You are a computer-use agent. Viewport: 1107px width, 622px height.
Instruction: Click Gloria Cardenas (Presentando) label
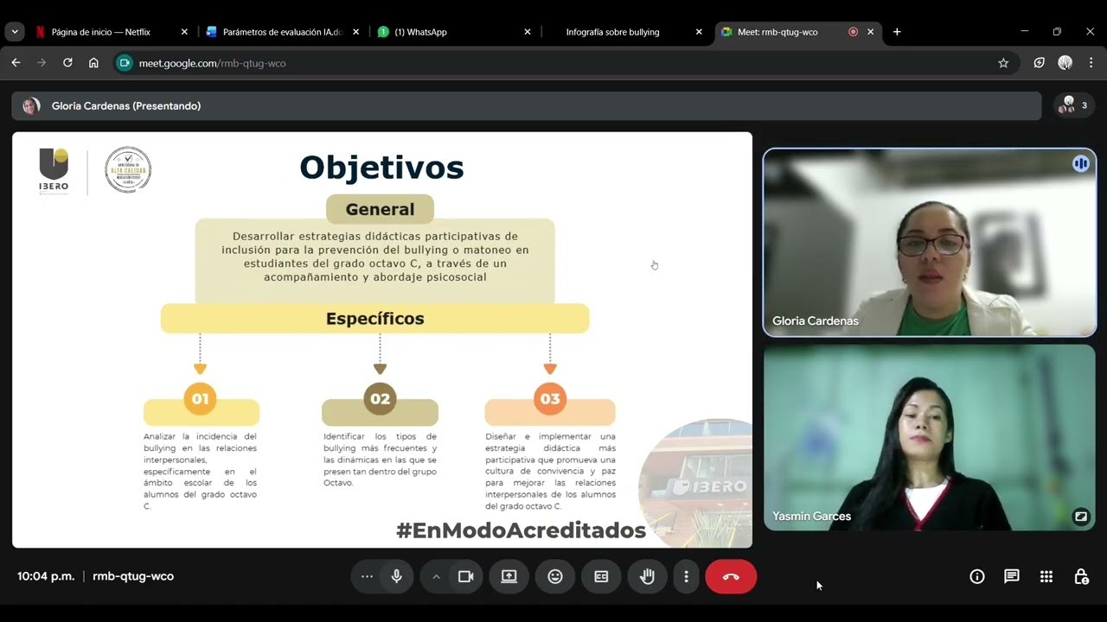pos(126,105)
